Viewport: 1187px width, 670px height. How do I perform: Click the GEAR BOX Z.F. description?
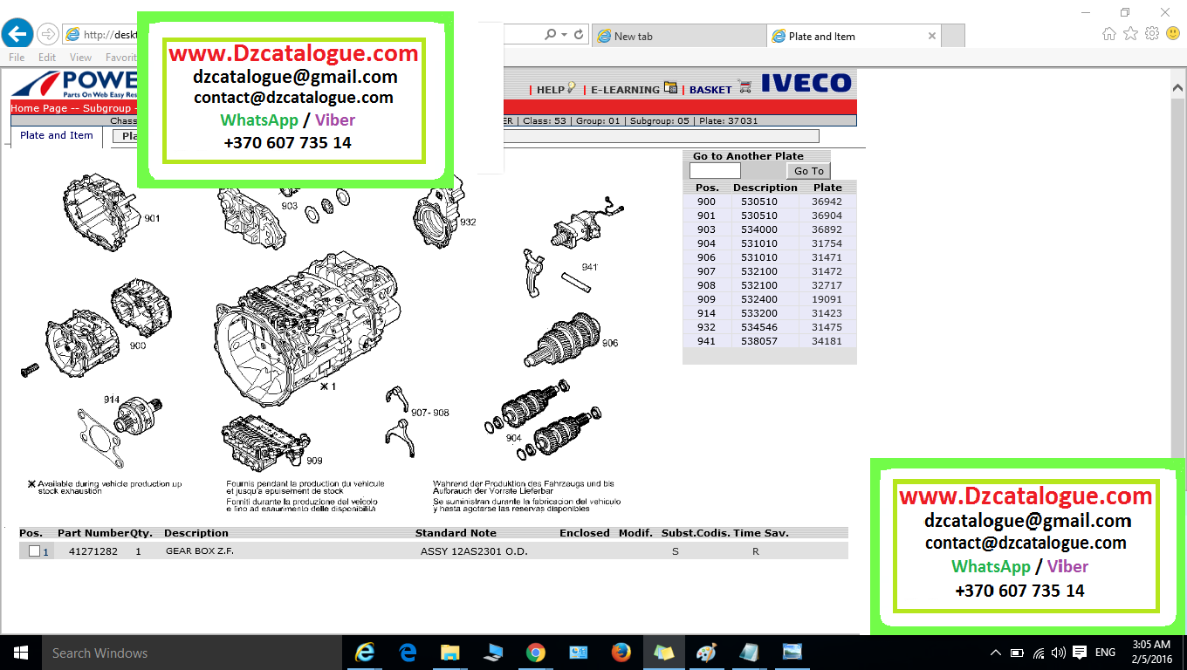pyautogui.click(x=200, y=551)
